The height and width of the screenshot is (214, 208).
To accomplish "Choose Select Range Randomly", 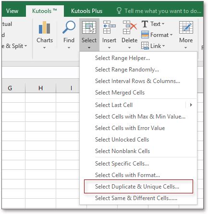I will pyautogui.click(x=138, y=70).
